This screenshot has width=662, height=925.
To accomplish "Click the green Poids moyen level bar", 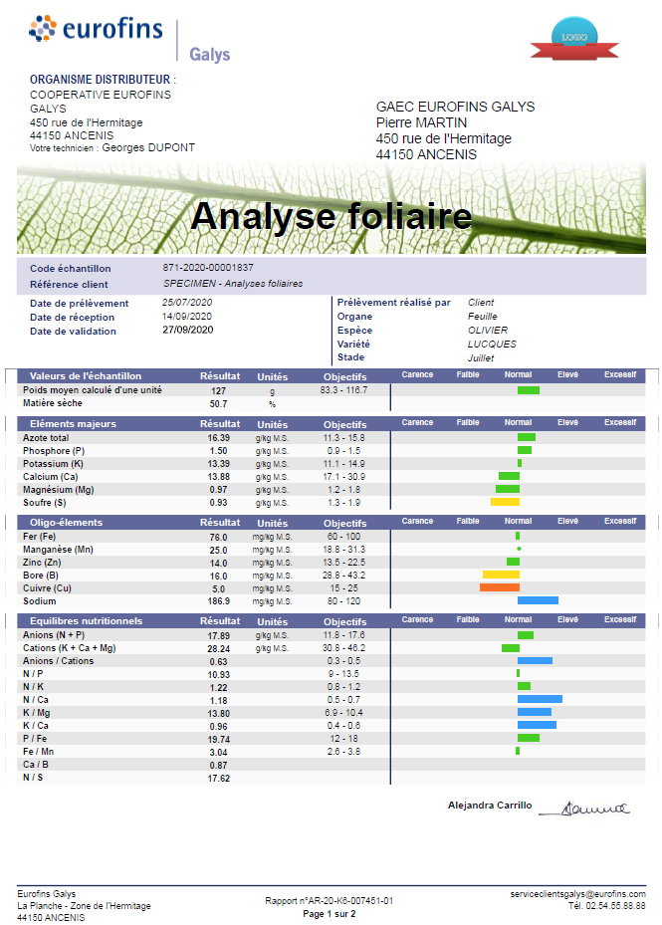I will pyautogui.click(x=529, y=390).
